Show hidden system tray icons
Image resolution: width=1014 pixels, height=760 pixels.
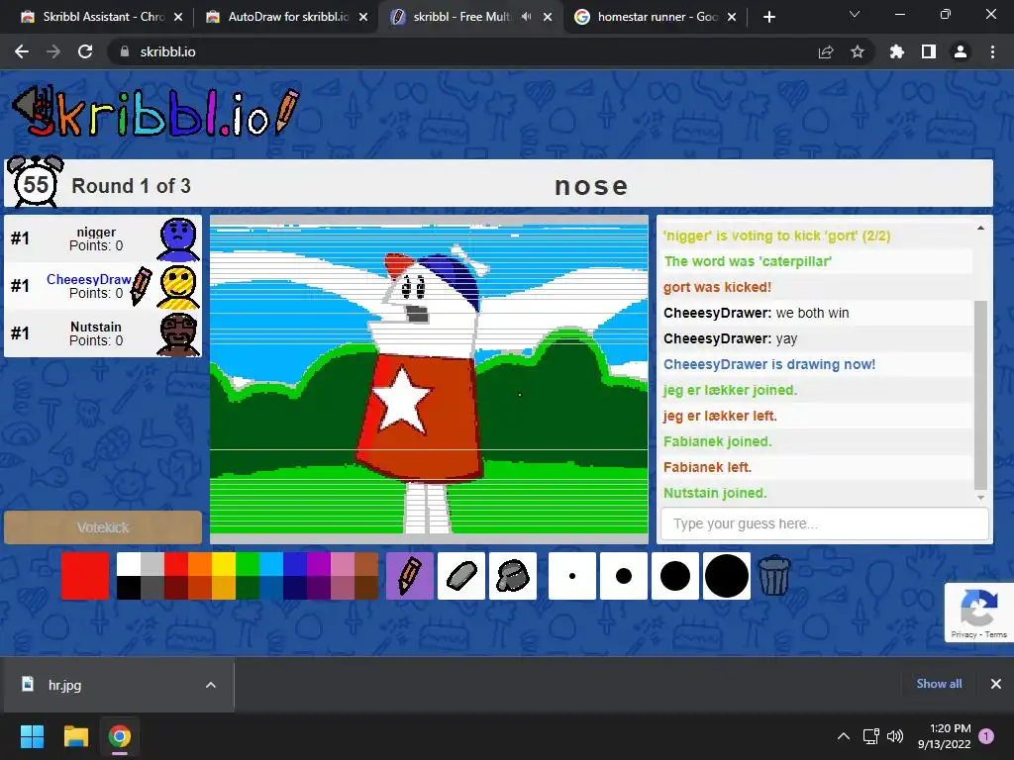(x=844, y=736)
